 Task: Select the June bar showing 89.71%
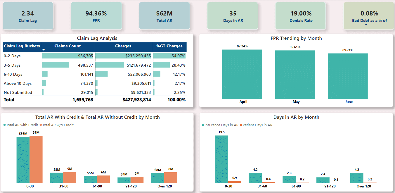coord(347,76)
